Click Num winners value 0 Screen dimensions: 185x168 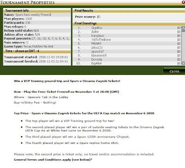coord(27,43)
